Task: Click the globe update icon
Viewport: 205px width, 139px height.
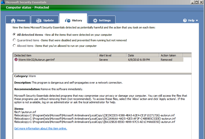Action: point(39,21)
